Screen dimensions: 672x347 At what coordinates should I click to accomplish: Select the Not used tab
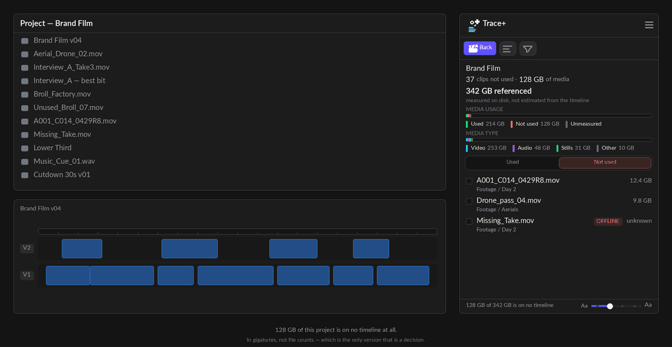(605, 162)
